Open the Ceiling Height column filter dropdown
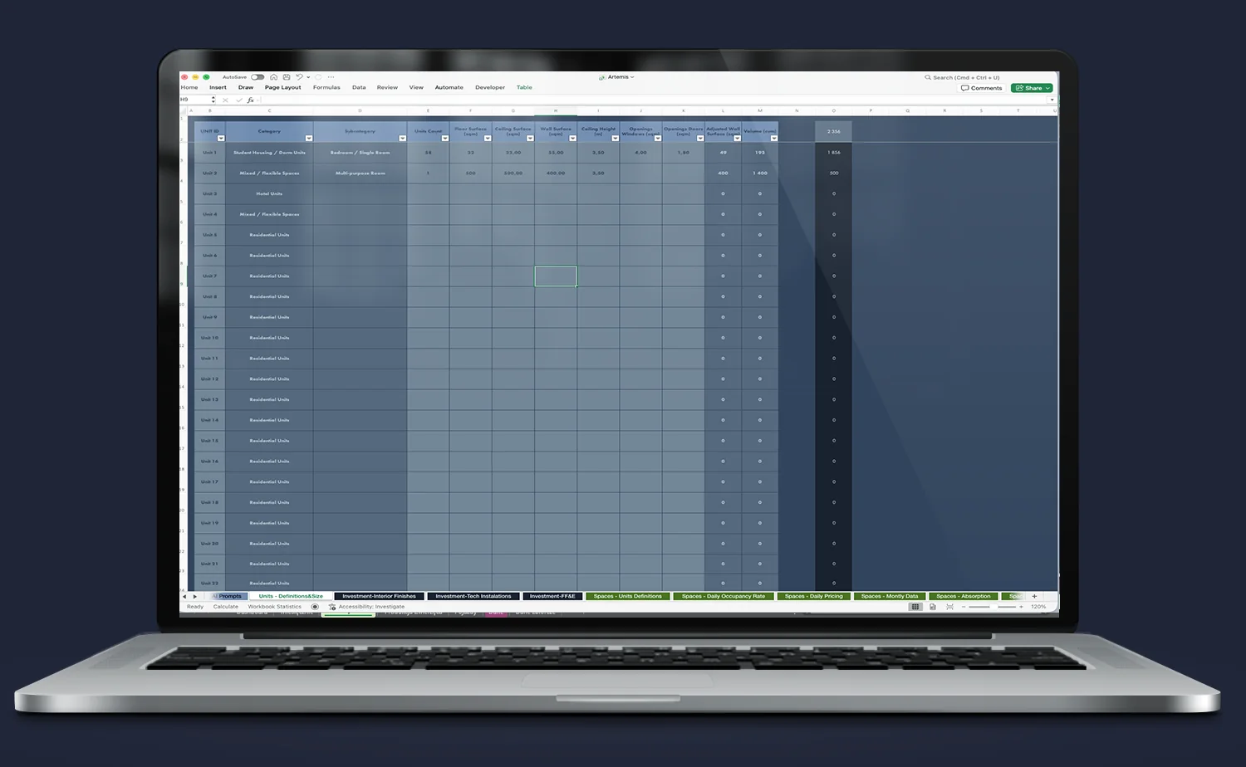 click(615, 139)
